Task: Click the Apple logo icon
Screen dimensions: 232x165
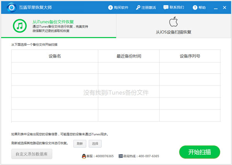Action: pyautogui.click(x=174, y=22)
